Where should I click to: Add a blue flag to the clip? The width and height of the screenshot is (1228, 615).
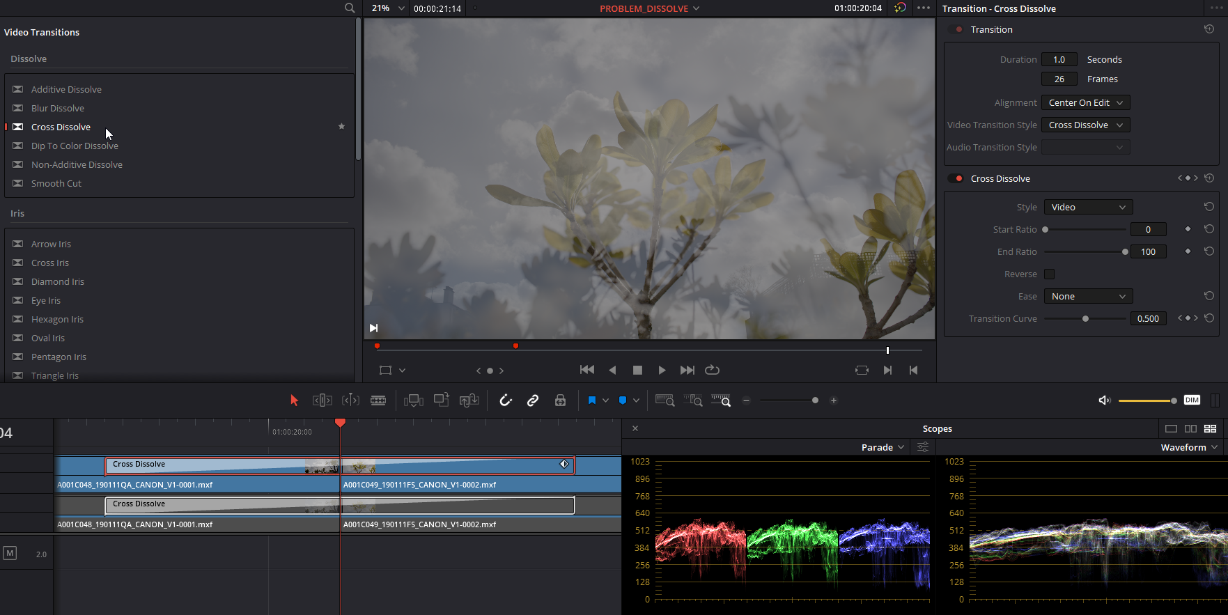tap(591, 400)
